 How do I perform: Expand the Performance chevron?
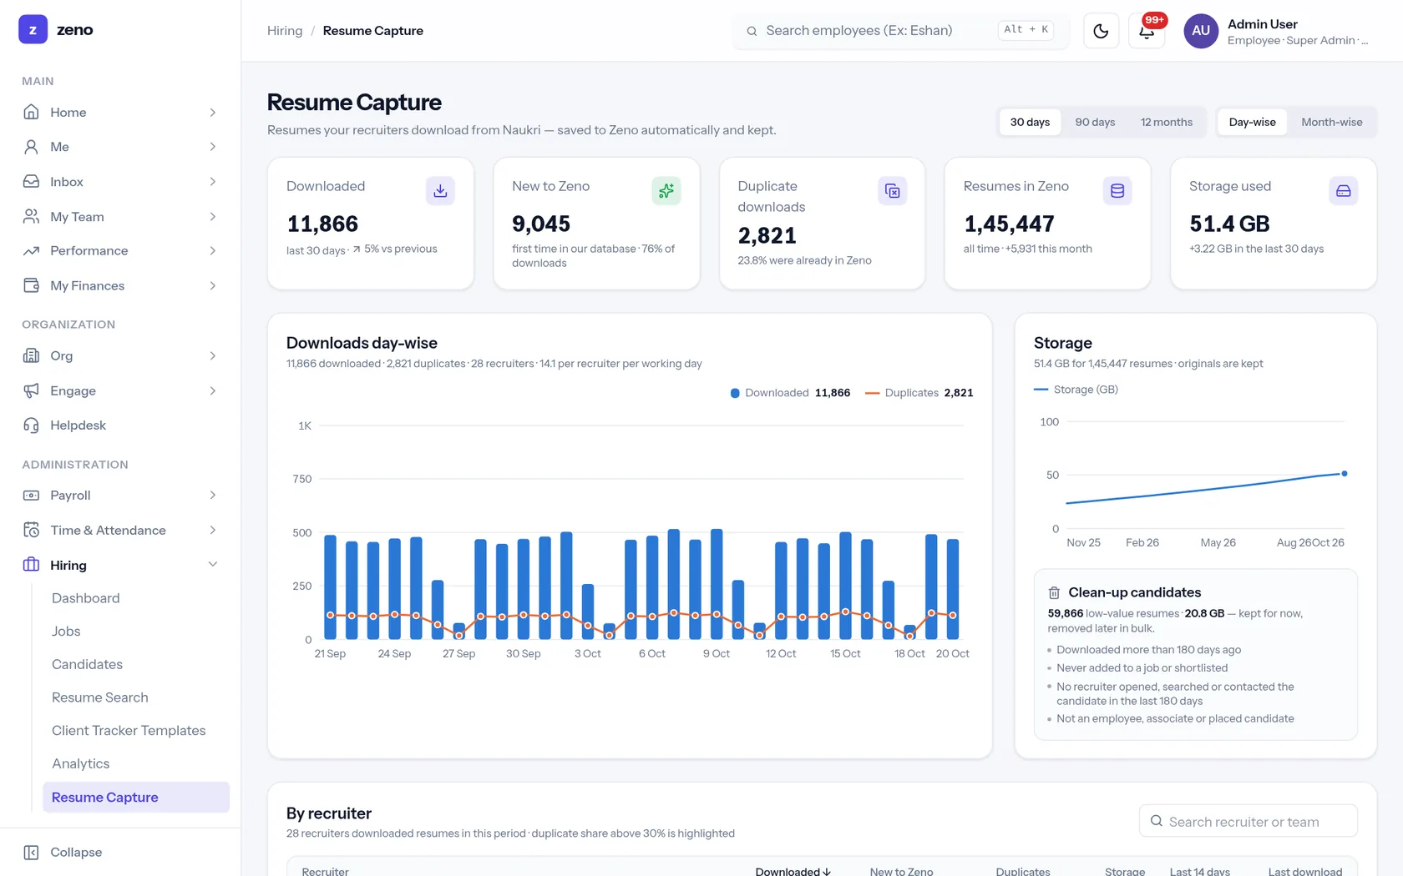[x=212, y=251]
